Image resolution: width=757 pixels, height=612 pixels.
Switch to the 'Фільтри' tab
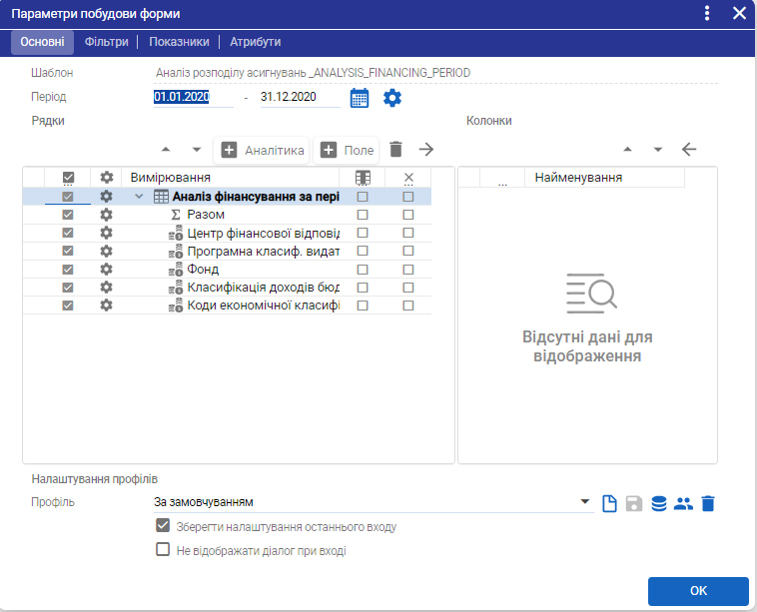(106, 42)
